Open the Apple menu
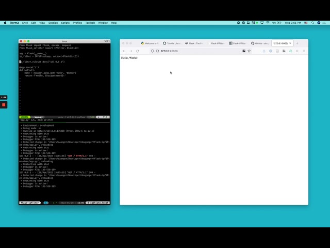330x248 pixels. [x=5, y=23]
